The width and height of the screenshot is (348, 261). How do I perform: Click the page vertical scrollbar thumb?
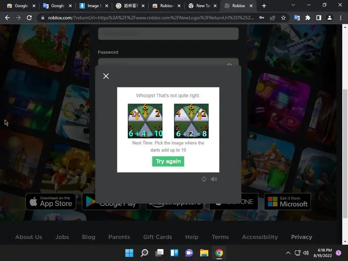pos(345,154)
